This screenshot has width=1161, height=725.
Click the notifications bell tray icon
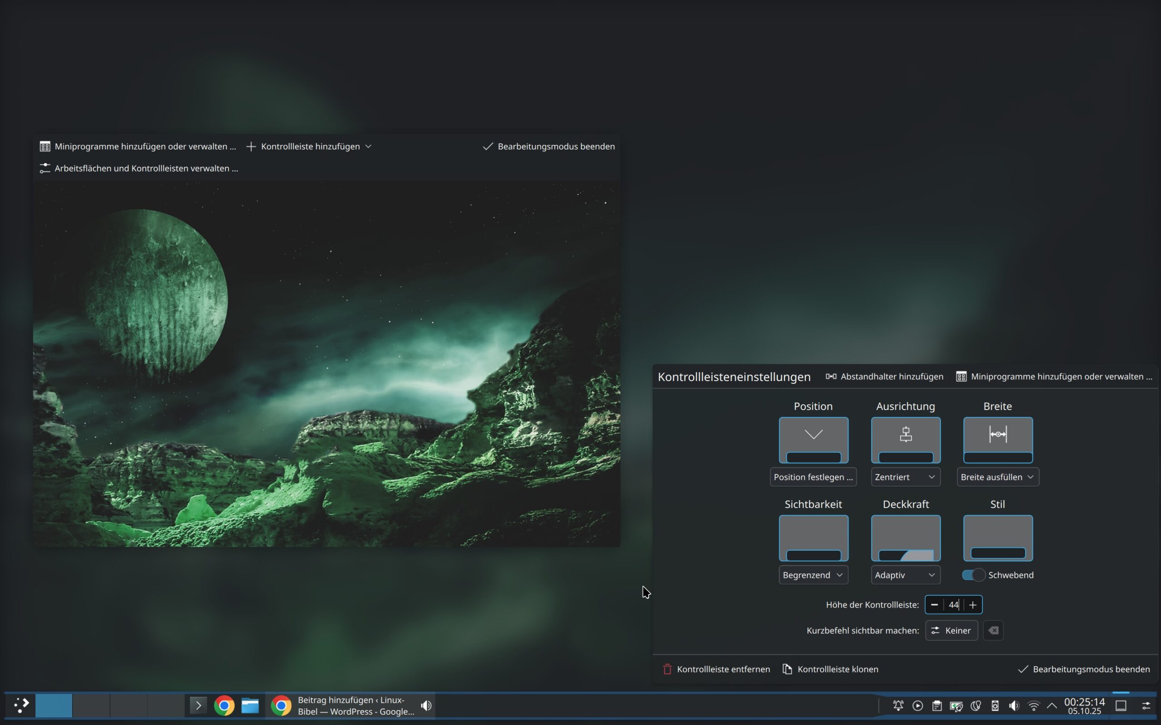[x=898, y=706]
